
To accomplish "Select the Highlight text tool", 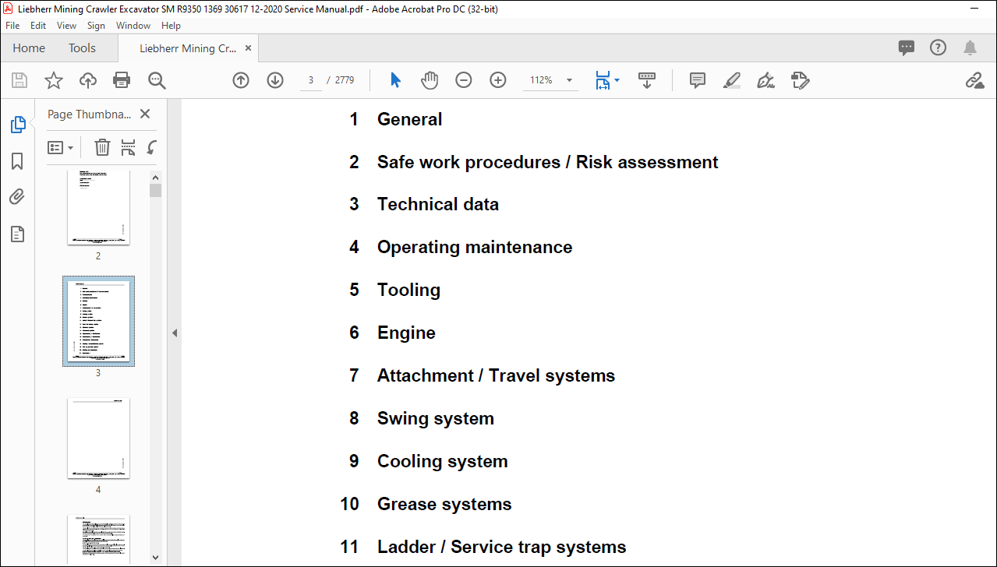I will point(732,80).
